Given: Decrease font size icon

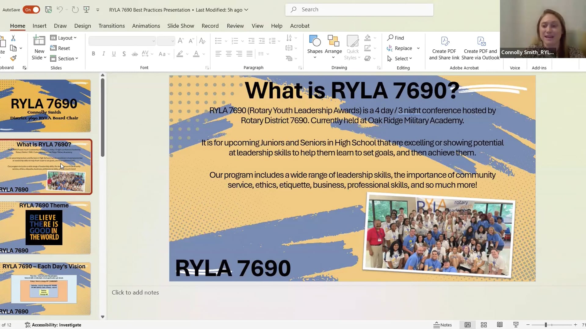Looking at the screenshot, I should [191, 41].
